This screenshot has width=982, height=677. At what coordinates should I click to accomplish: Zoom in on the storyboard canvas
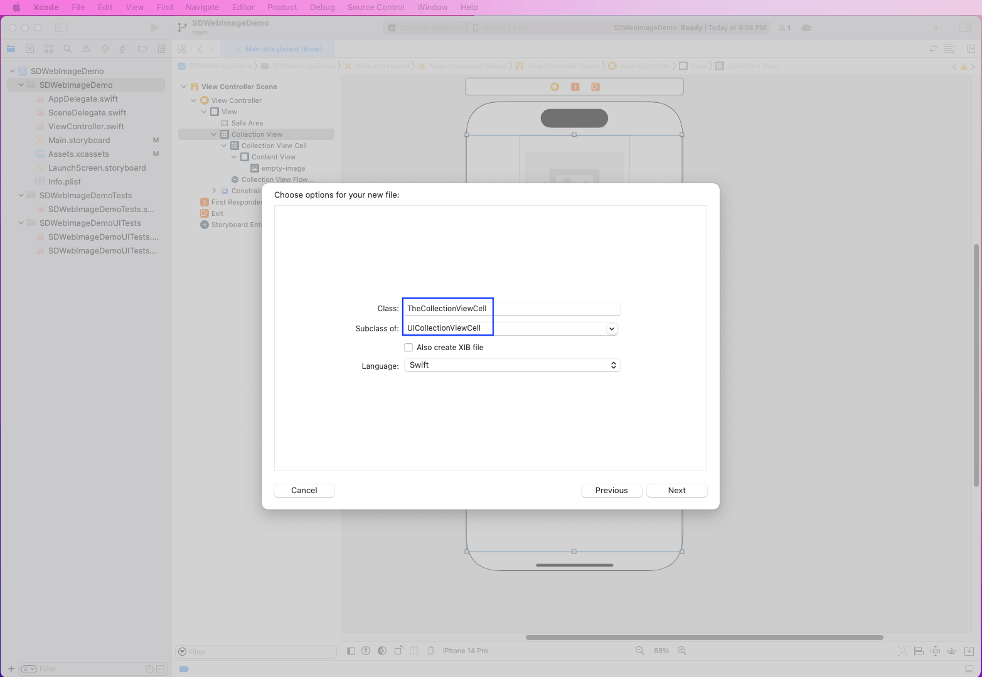coord(682,651)
